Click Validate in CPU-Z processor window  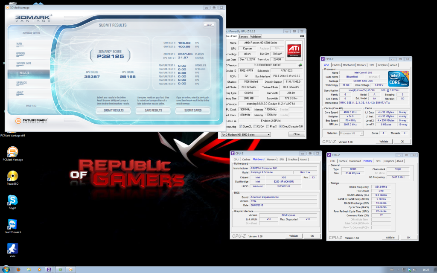coord(384,142)
